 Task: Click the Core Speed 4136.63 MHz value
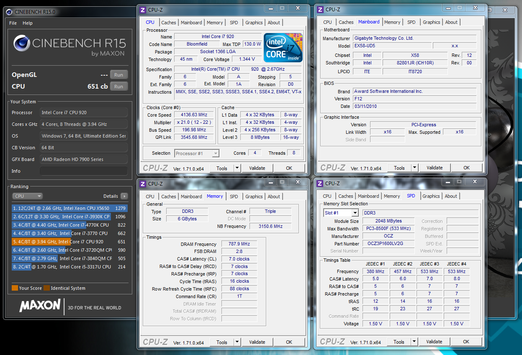click(x=195, y=115)
